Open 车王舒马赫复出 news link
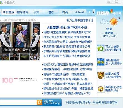Screen dimensions: 123x108 click(53, 56)
